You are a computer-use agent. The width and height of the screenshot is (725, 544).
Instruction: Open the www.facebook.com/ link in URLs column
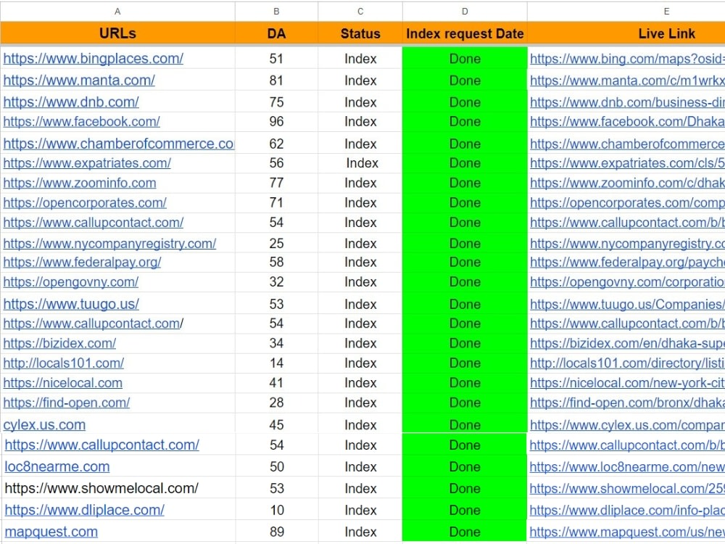[x=81, y=122]
